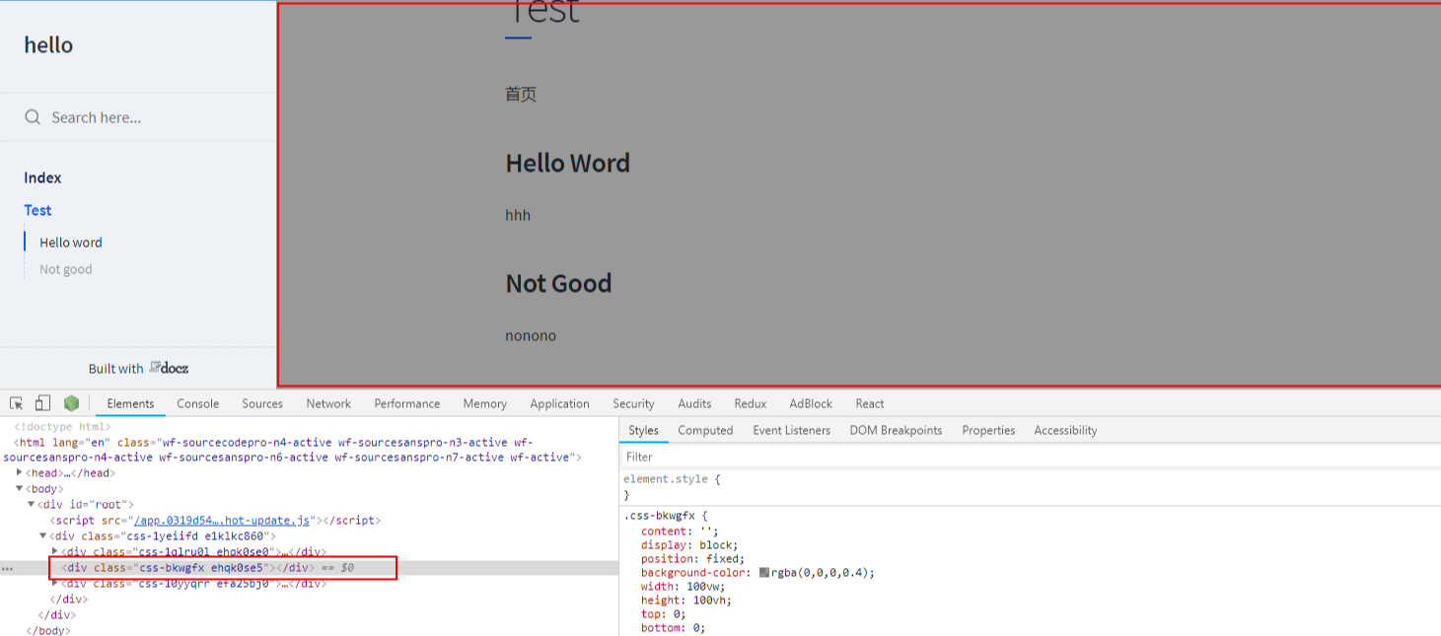This screenshot has height=636, width=1441.
Task: Click the Hello Word heading
Action: tap(567, 163)
